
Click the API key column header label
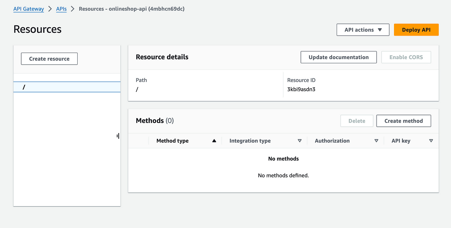[401, 141]
